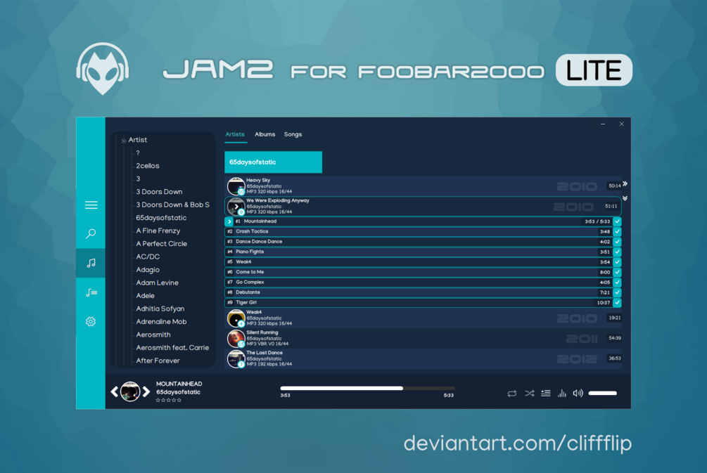Select Adam Levine artist
This screenshot has height=473, width=707.
pyautogui.click(x=157, y=283)
